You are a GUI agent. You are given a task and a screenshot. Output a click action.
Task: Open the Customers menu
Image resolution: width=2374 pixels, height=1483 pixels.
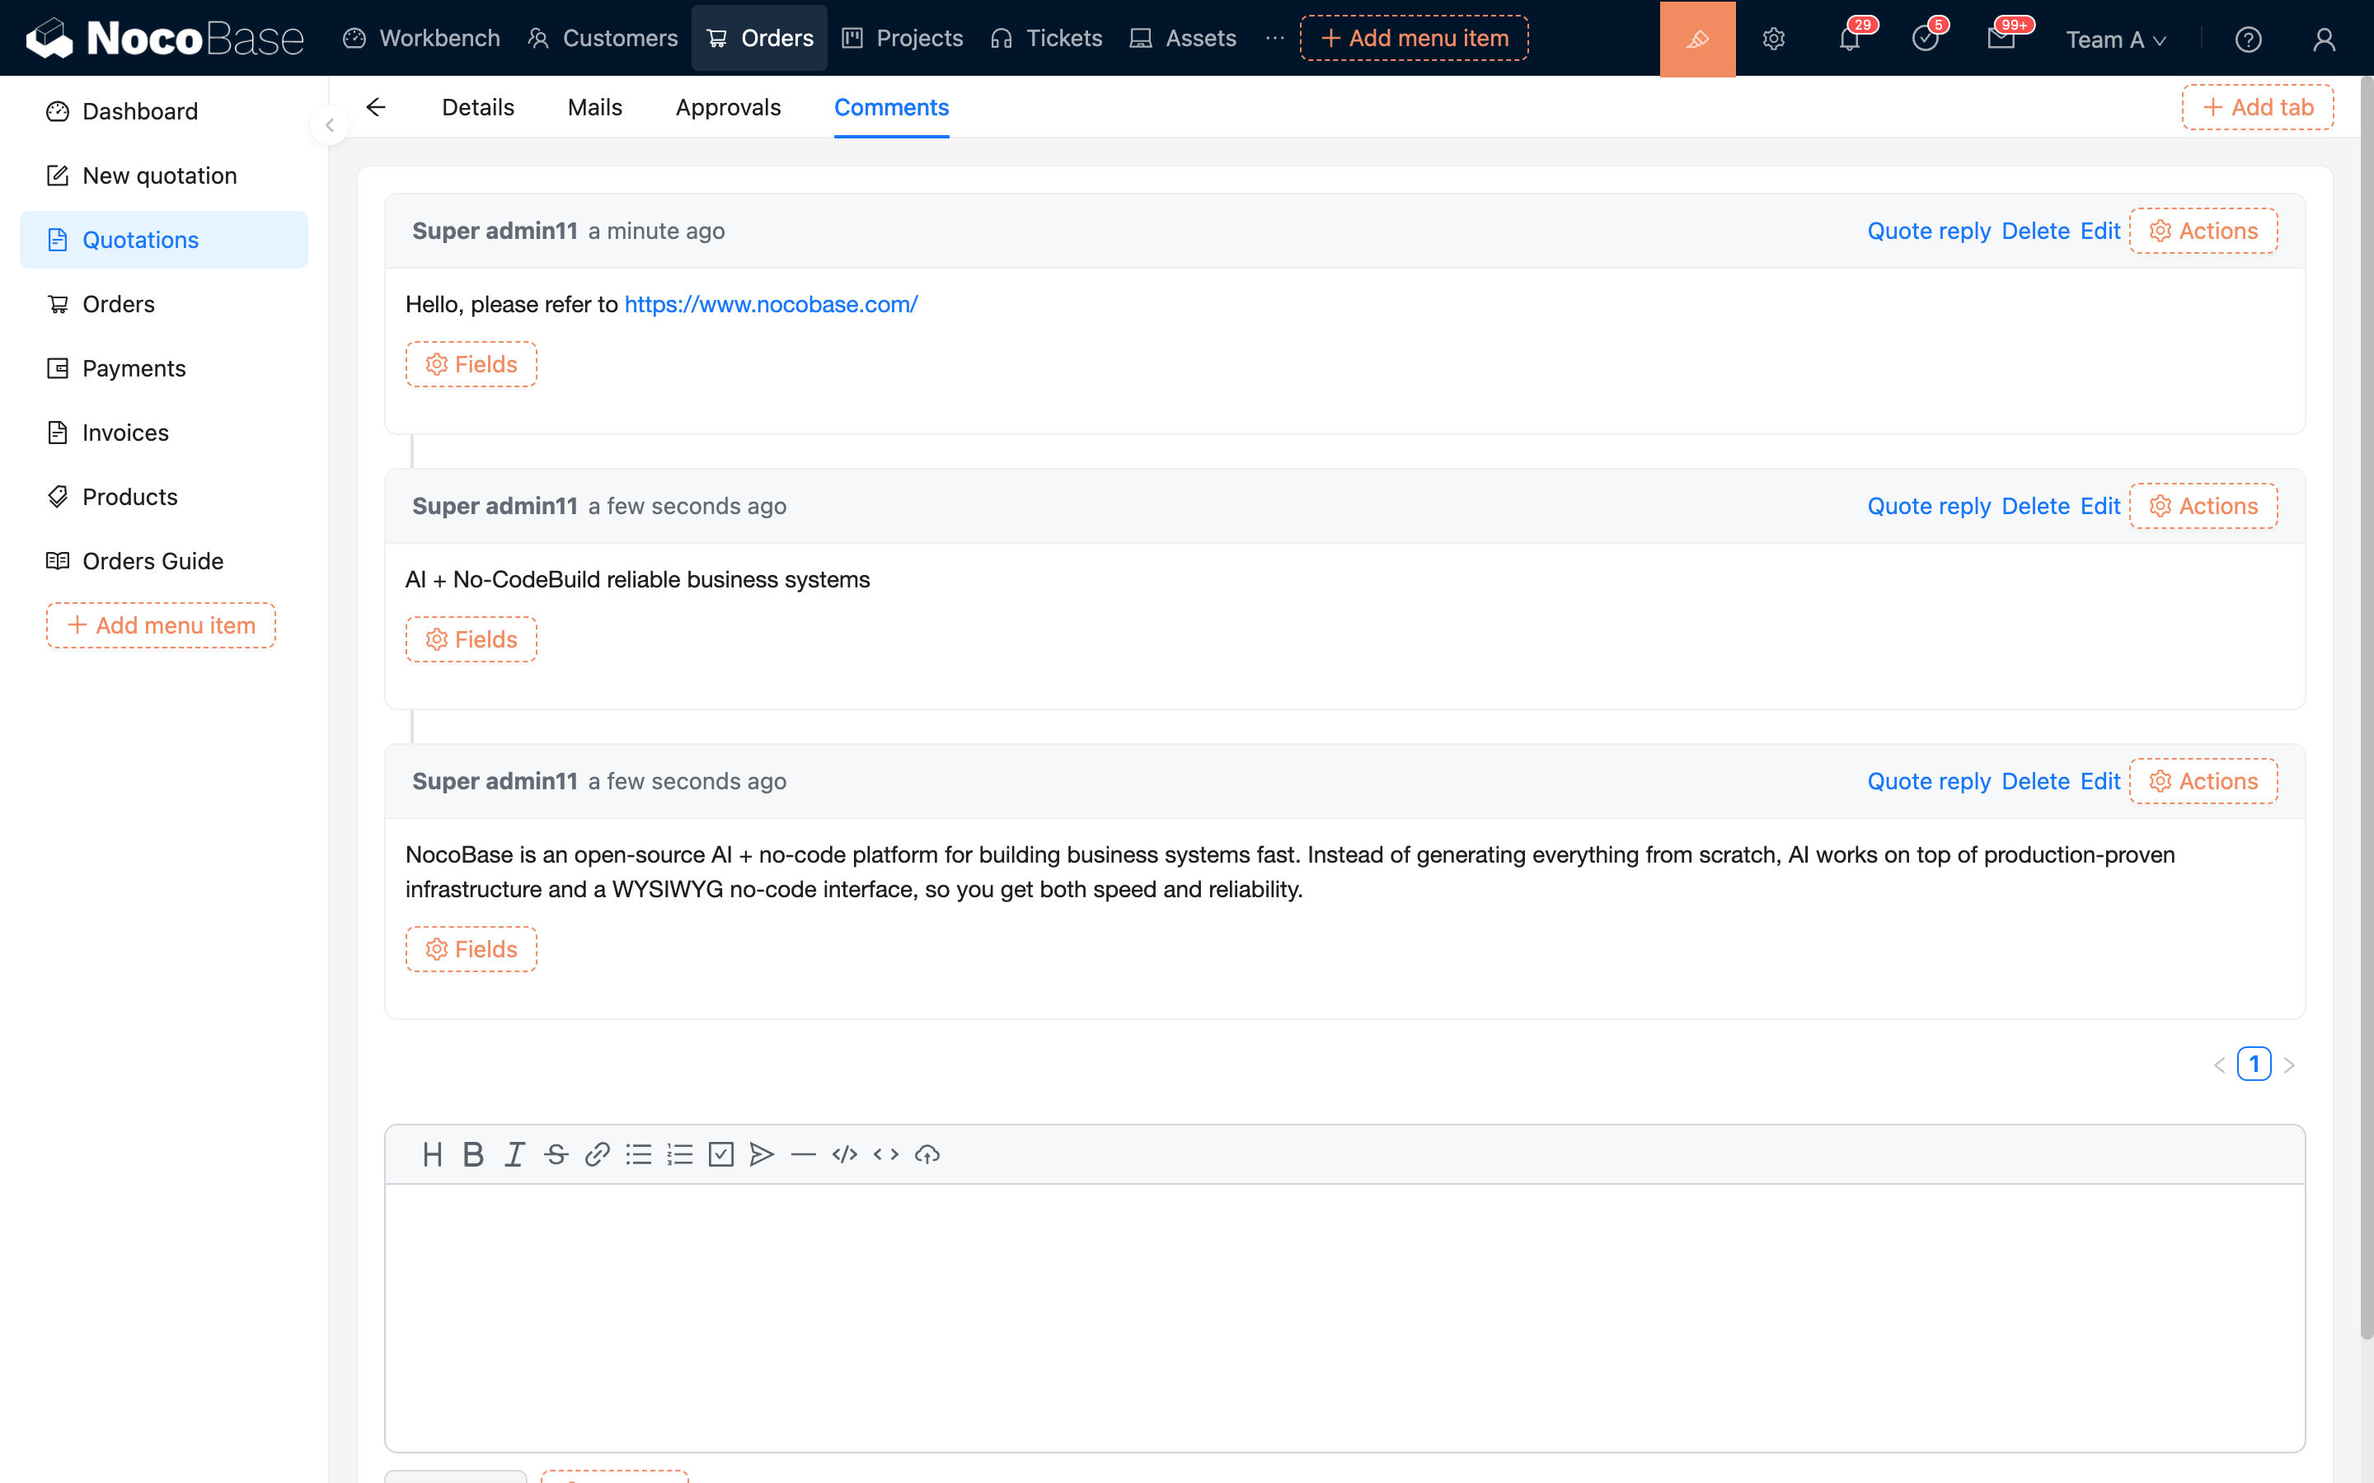tap(603, 38)
